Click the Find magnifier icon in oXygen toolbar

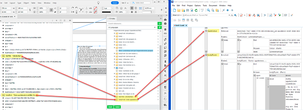209,10
